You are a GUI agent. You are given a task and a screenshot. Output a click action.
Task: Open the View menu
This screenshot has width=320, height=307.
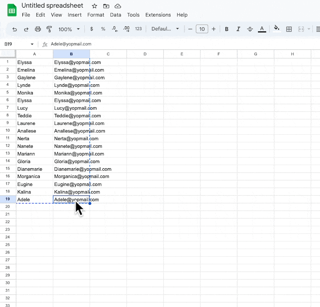pos(56,15)
